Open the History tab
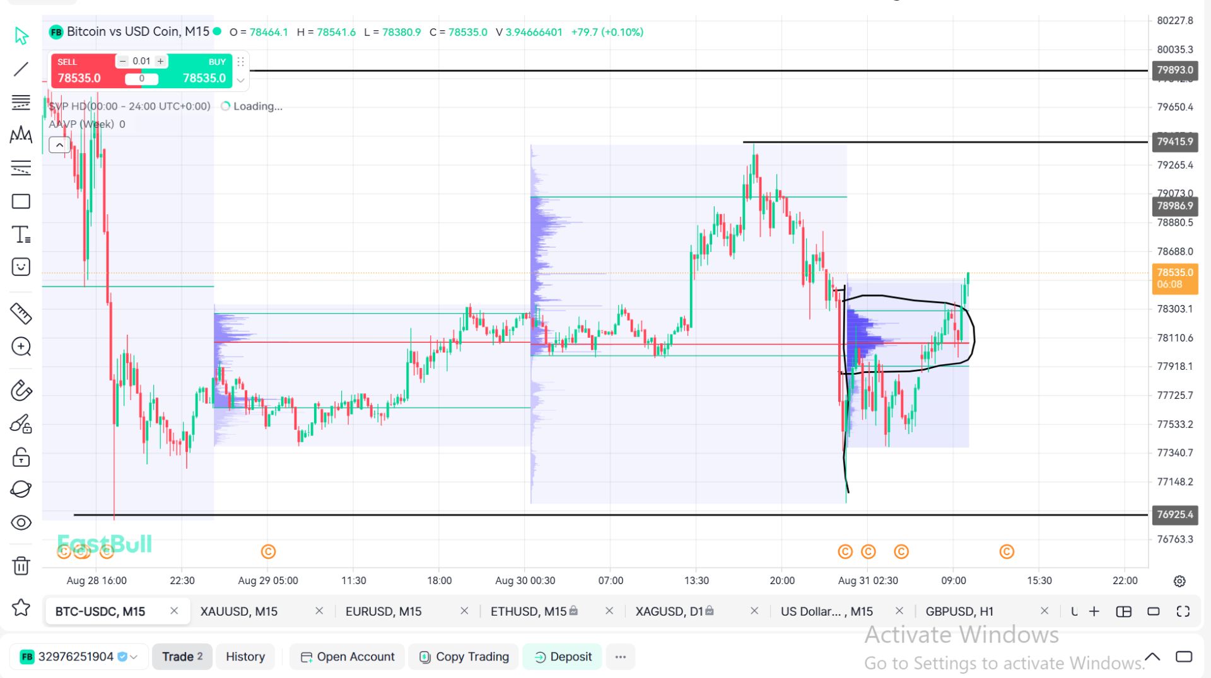Image resolution: width=1211 pixels, height=678 pixels. (x=245, y=657)
